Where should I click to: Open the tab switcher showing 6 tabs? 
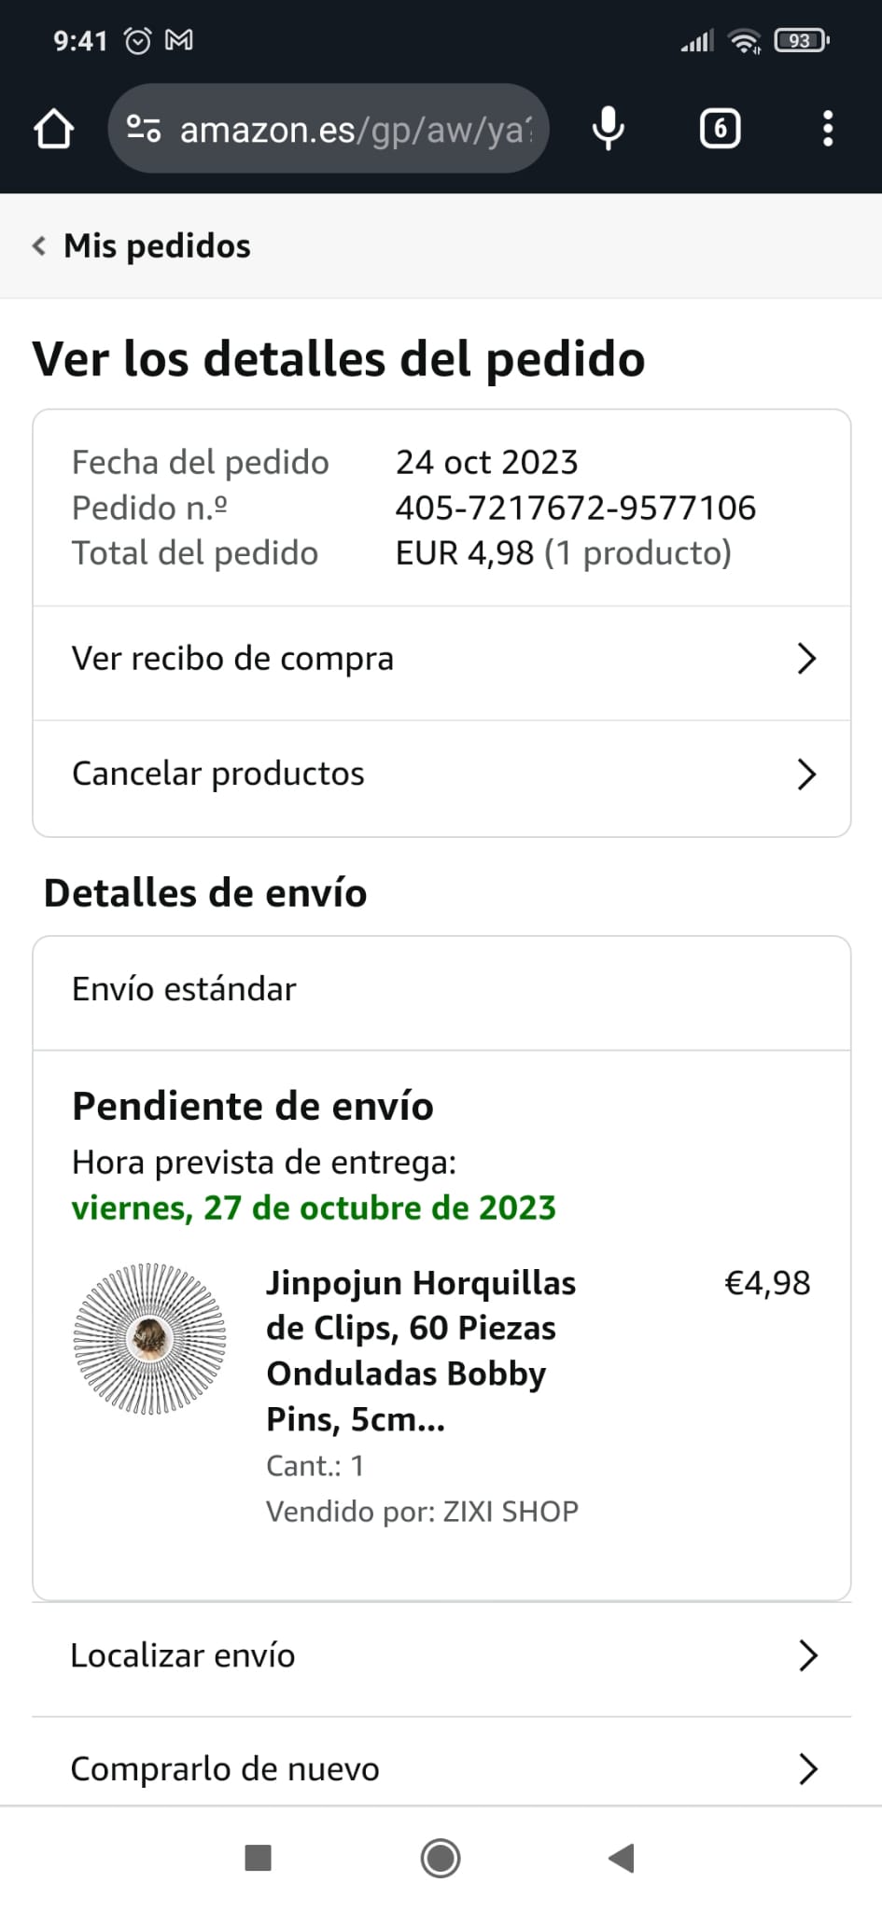coord(720,129)
